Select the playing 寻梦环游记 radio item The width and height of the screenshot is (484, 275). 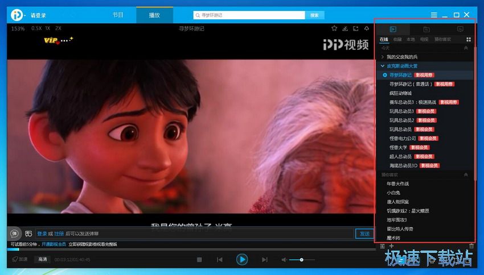click(x=384, y=75)
